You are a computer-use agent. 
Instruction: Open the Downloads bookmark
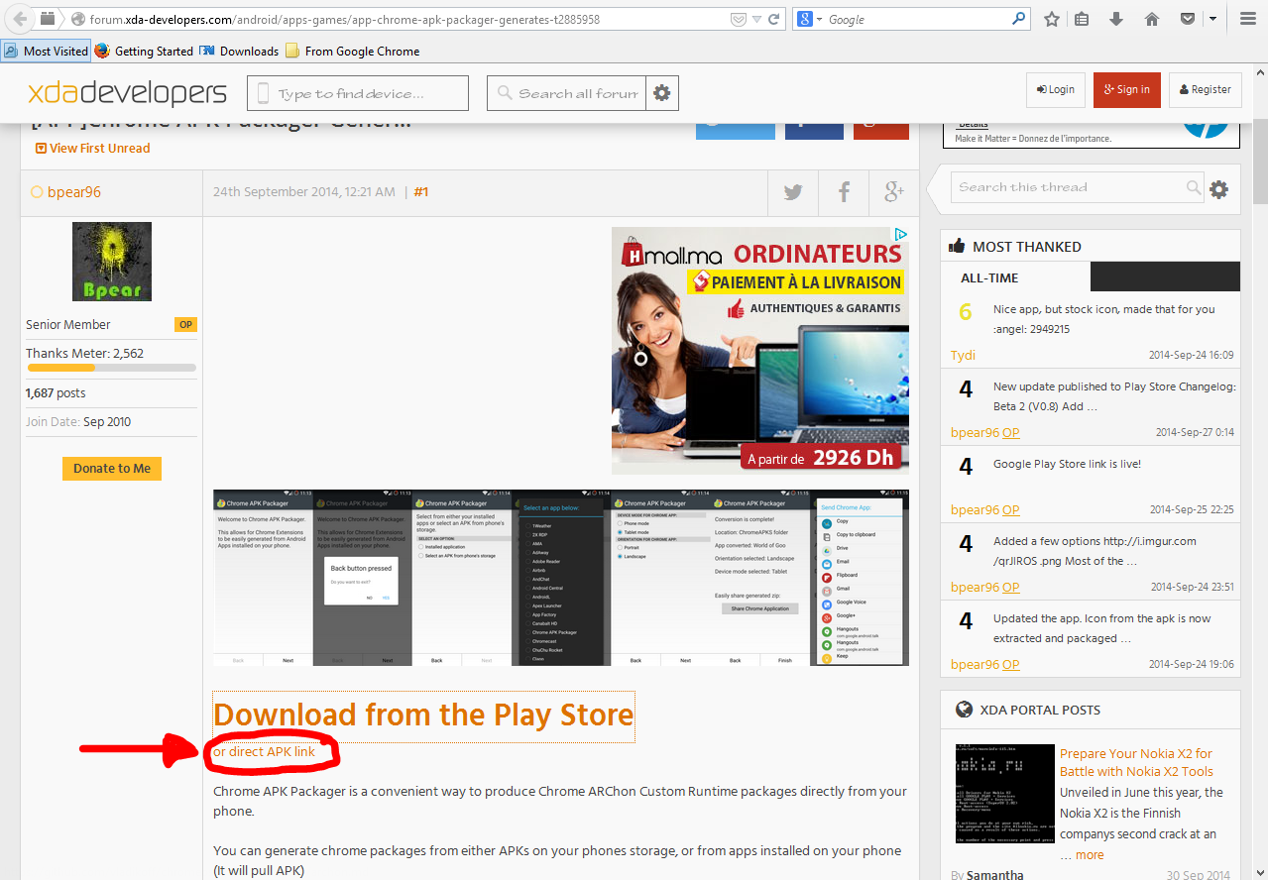pyautogui.click(x=239, y=51)
